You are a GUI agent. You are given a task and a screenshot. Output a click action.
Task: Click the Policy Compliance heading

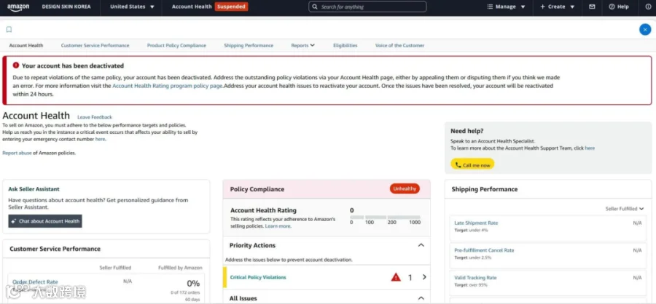257,189
